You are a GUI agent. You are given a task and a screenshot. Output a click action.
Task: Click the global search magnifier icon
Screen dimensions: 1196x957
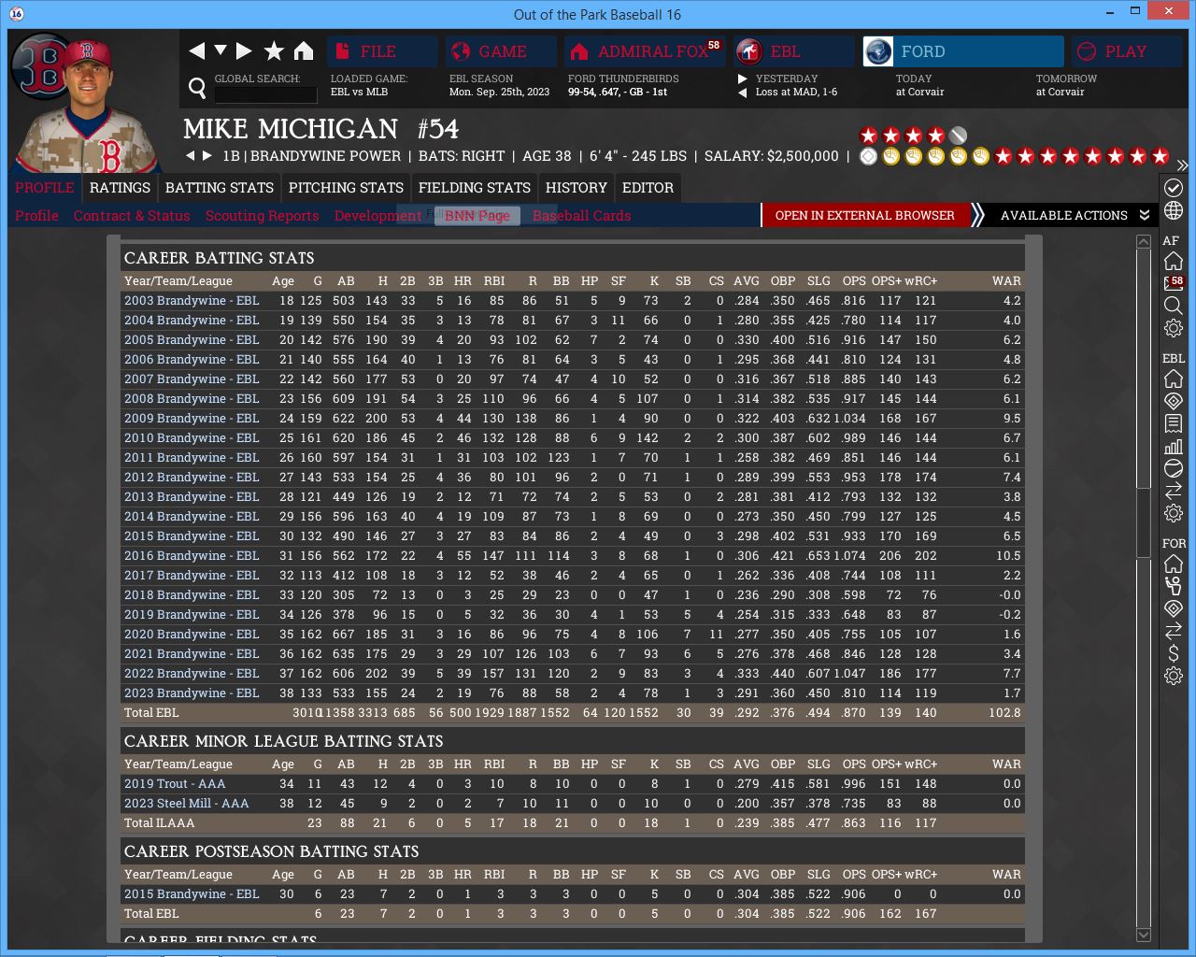pos(197,88)
